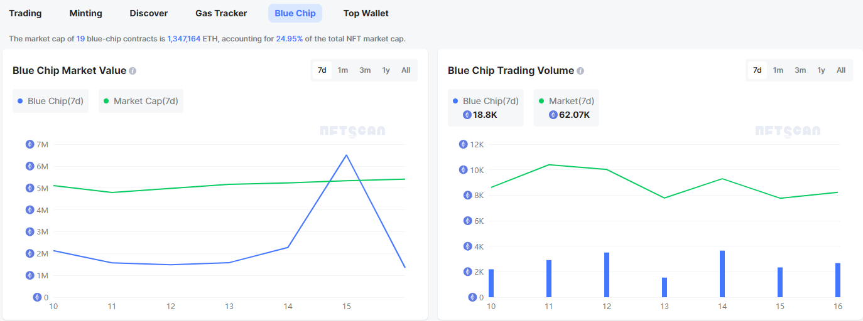The width and height of the screenshot is (863, 321).
Task: Click info icon beside Blue Chip Trading Volume
Action: pos(580,71)
